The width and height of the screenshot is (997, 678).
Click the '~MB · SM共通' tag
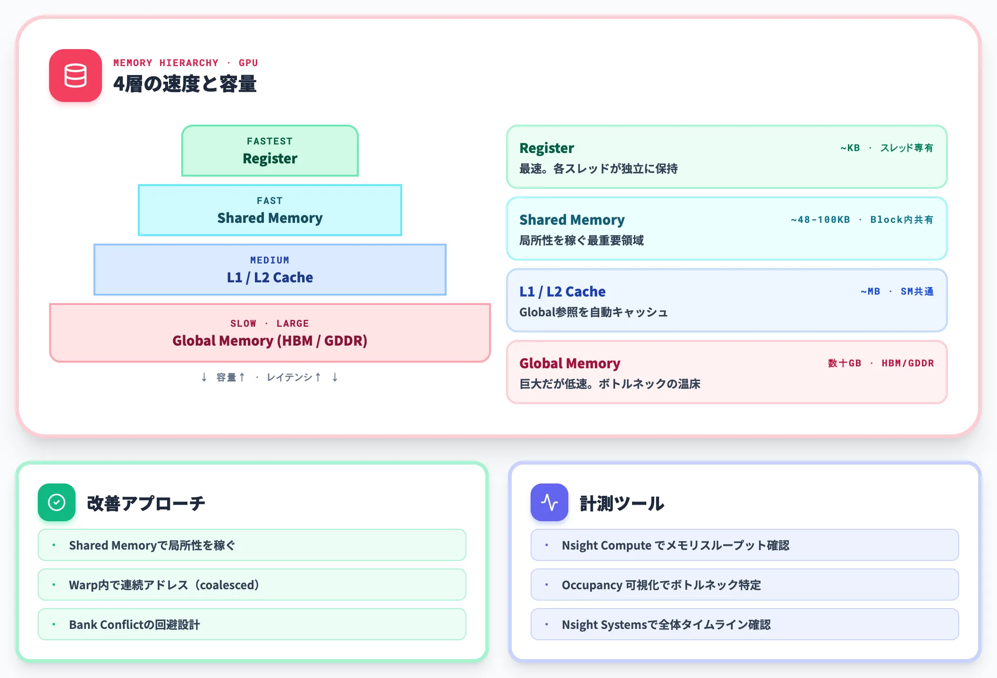[x=897, y=291]
